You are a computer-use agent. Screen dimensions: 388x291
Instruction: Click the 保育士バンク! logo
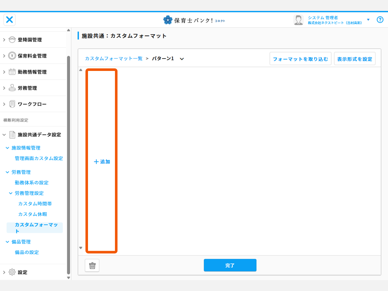(x=194, y=20)
